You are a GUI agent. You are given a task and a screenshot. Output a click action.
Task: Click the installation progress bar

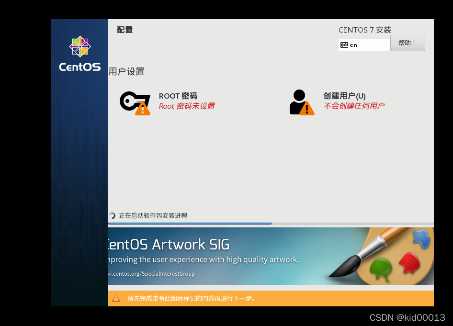coord(271,224)
